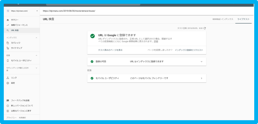
Task: Click the green check beside 登録の可否
Action: (x=92, y=62)
